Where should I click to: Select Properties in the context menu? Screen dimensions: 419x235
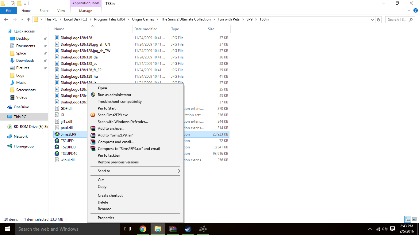coord(106,218)
